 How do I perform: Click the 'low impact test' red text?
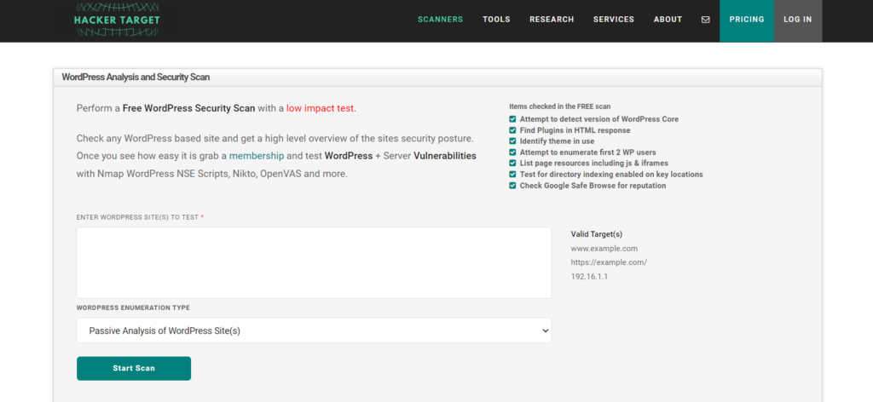click(321, 108)
